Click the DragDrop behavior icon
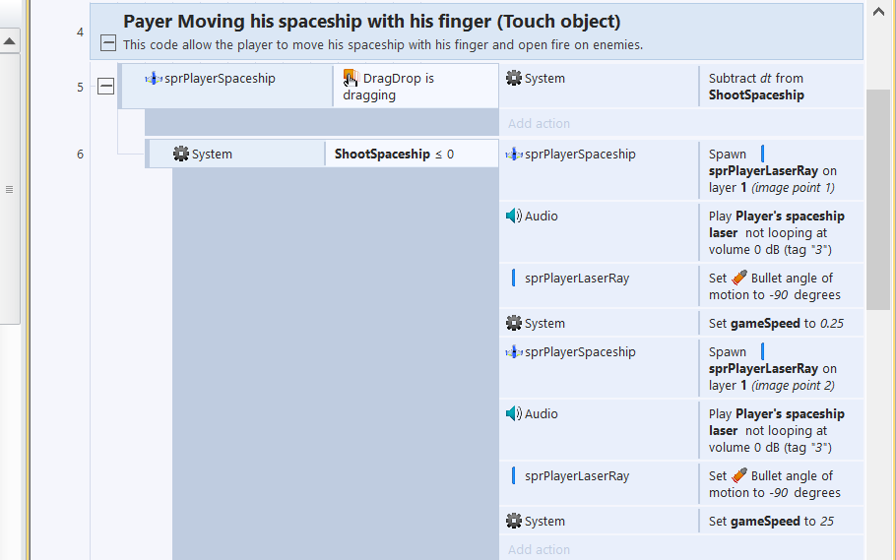 click(x=351, y=78)
